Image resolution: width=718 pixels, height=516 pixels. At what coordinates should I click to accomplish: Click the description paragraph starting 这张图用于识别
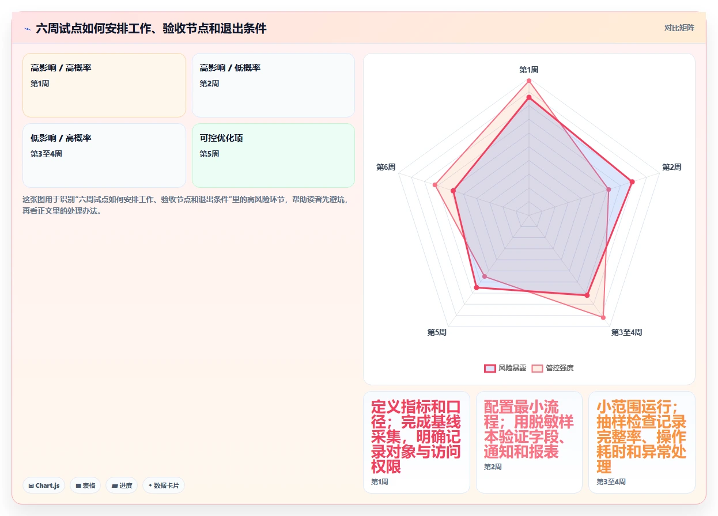coord(185,205)
